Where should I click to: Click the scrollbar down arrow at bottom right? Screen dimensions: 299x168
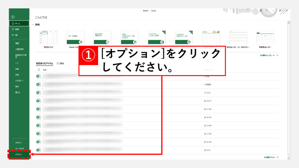point(289,158)
